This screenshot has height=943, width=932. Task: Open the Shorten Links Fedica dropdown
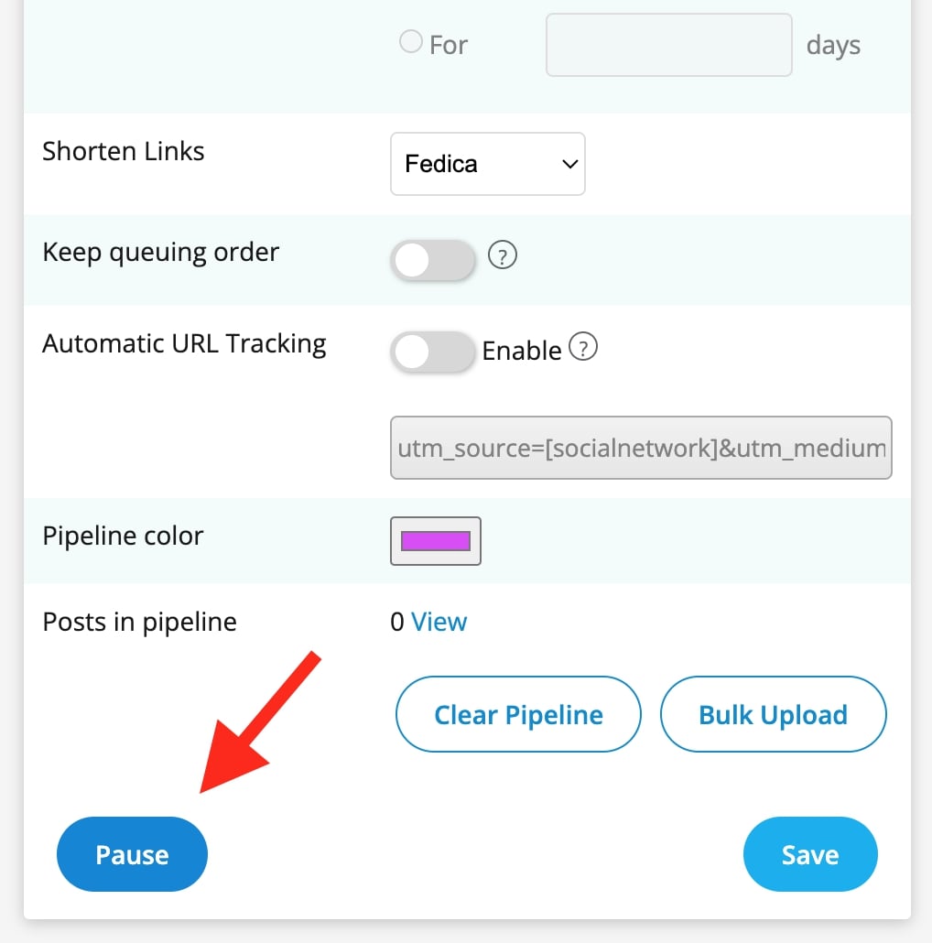[x=487, y=164]
